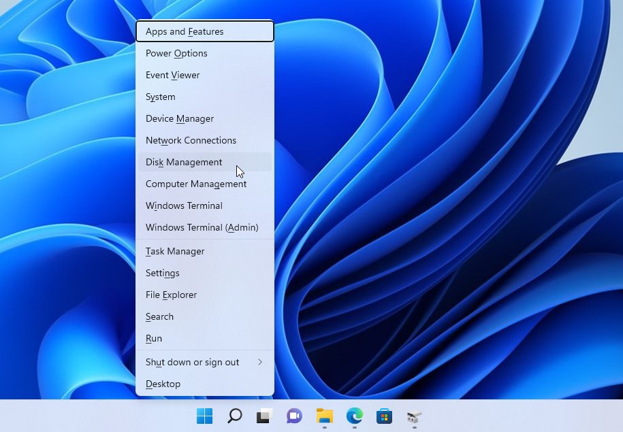Open Device Manager
This screenshot has width=623, height=432.
click(x=205, y=119)
